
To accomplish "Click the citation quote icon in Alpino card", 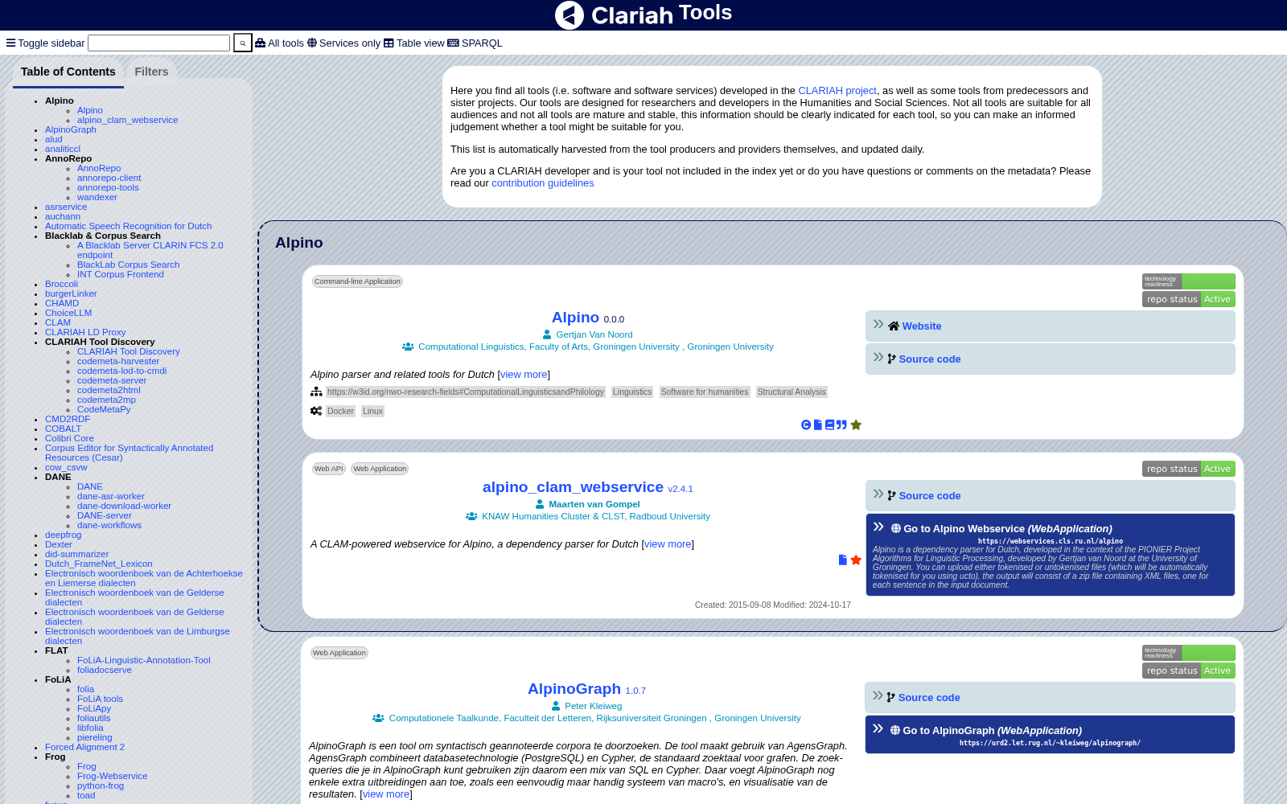I will point(841,425).
